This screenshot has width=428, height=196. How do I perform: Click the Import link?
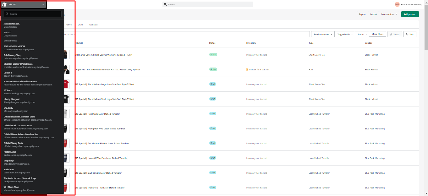coord(373,14)
